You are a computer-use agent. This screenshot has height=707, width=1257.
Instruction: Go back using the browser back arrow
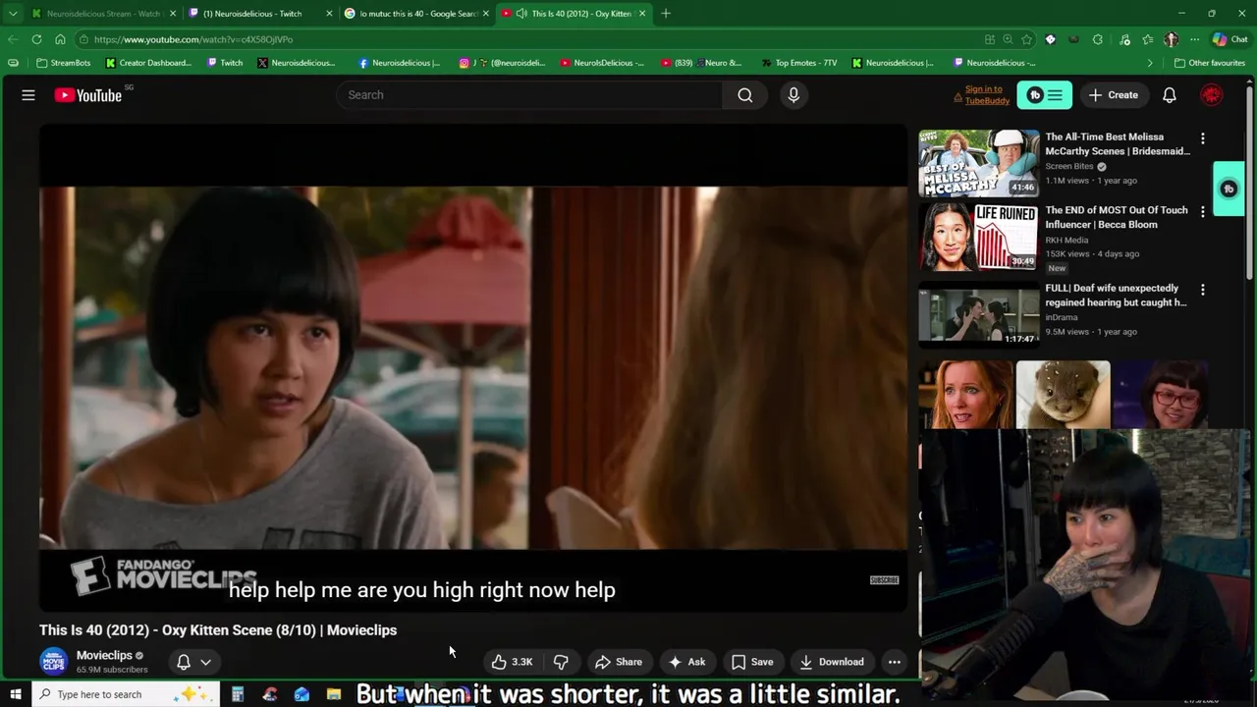click(x=13, y=39)
